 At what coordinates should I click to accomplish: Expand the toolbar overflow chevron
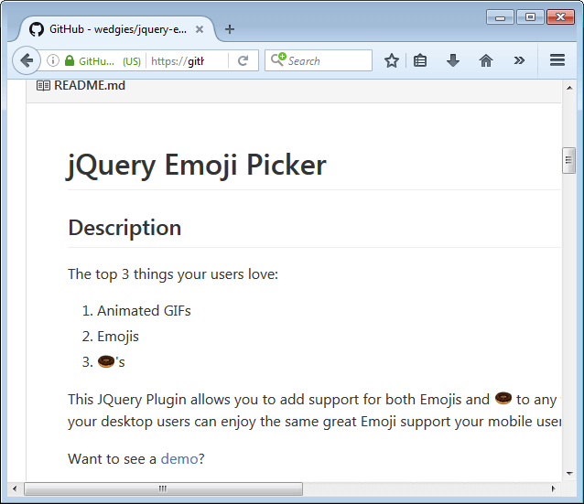point(519,60)
